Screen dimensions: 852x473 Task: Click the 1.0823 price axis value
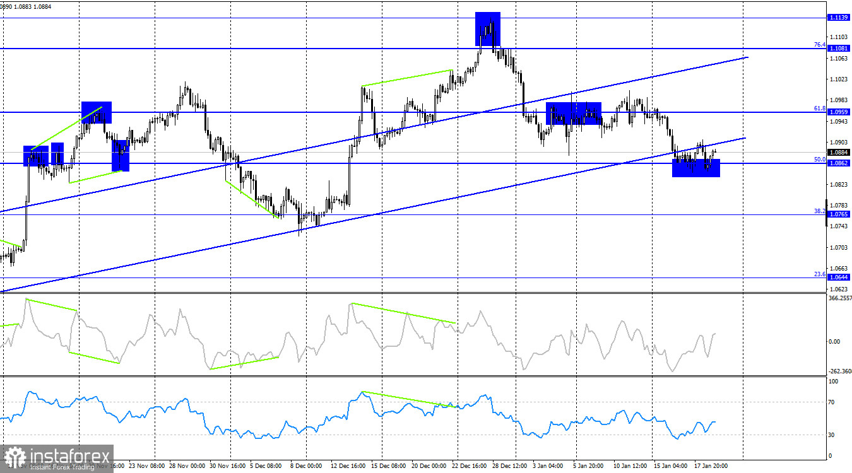pyautogui.click(x=839, y=184)
